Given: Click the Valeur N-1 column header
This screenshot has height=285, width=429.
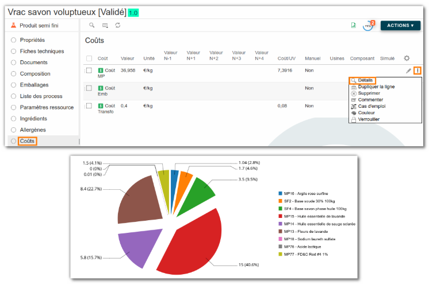Looking at the screenshot, I should [171, 56].
